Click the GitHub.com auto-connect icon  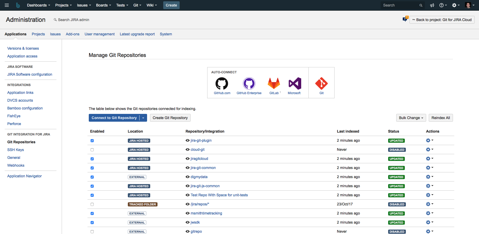(x=222, y=84)
